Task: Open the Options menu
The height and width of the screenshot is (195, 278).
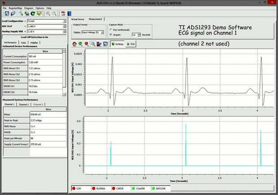Action: pyautogui.click(x=40, y=8)
